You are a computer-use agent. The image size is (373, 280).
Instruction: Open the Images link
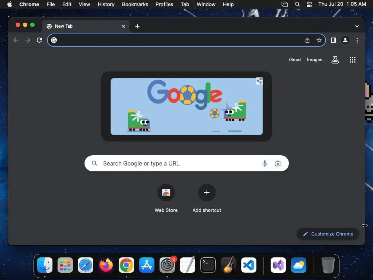[x=314, y=60]
